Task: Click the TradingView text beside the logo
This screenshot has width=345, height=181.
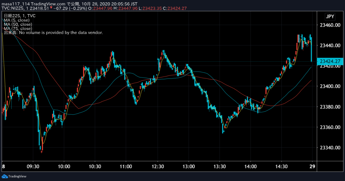Action: coord(18,176)
